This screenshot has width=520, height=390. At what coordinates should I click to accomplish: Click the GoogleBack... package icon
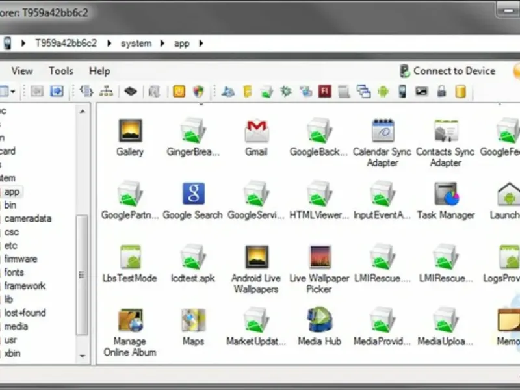pyautogui.click(x=319, y=131)
